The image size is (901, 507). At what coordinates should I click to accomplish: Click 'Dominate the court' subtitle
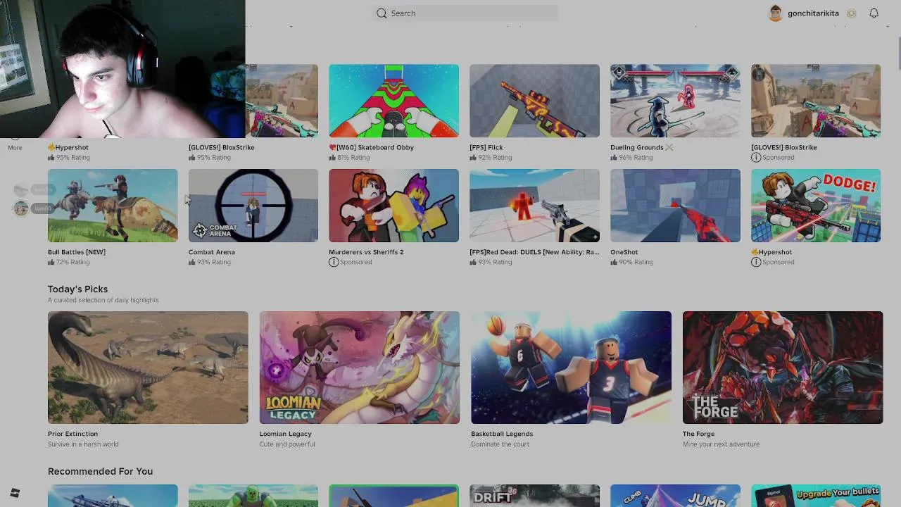[500, 444]
